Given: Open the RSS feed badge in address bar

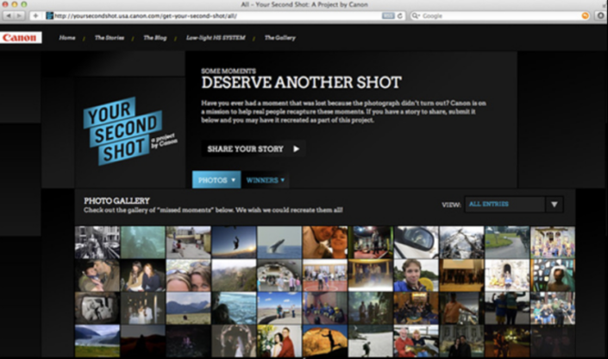Looking at the screenshot, I should [x=388, y=16].
